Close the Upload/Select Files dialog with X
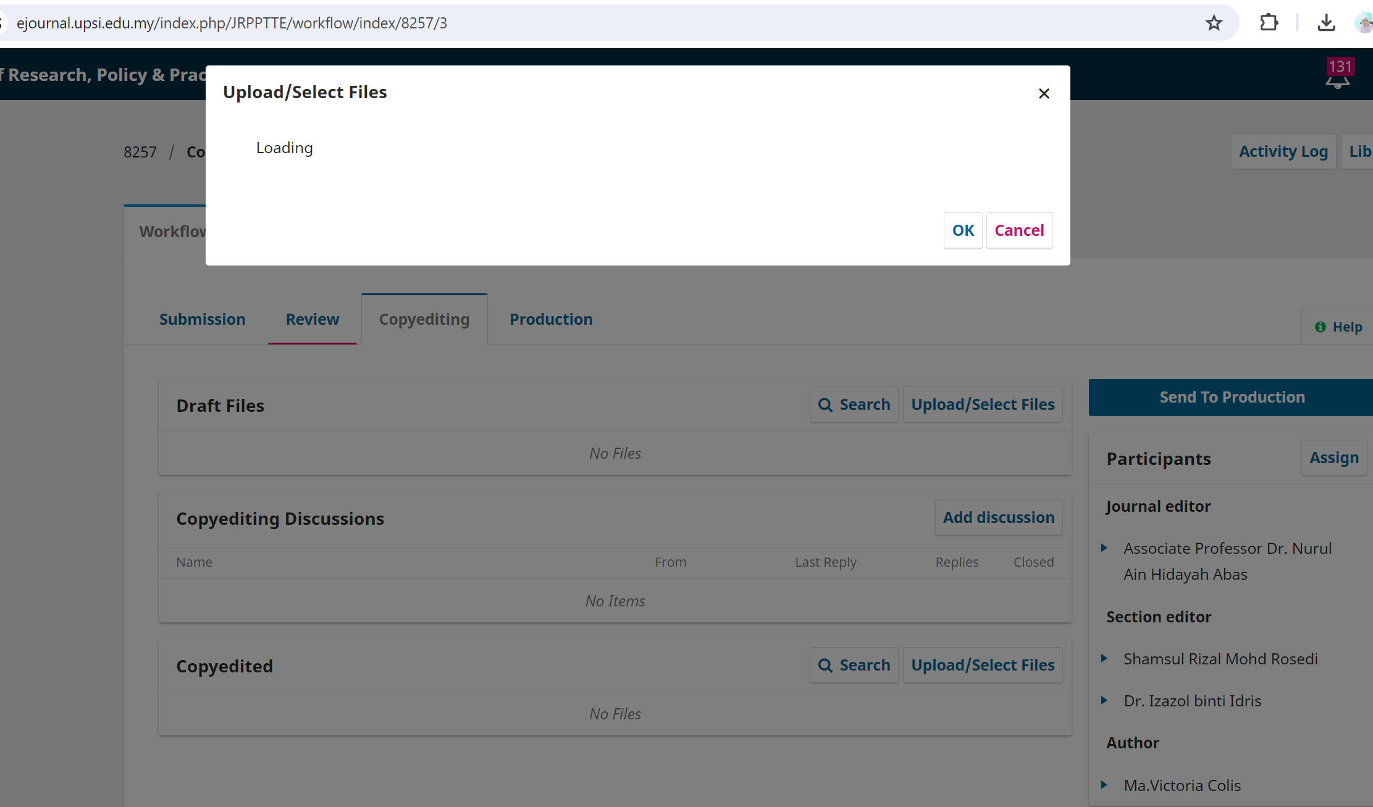 [1044, 93]
